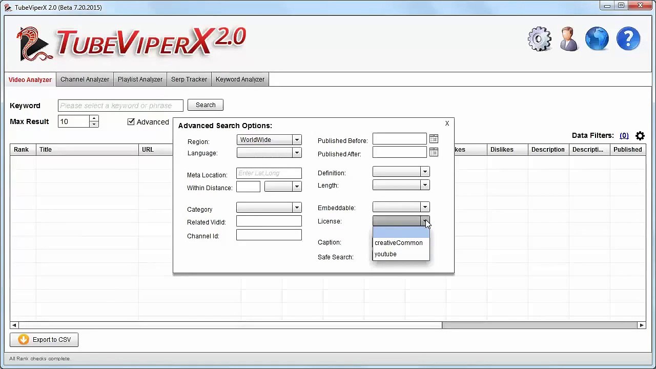Click the truncated Descripti... column header

point(589,150)
